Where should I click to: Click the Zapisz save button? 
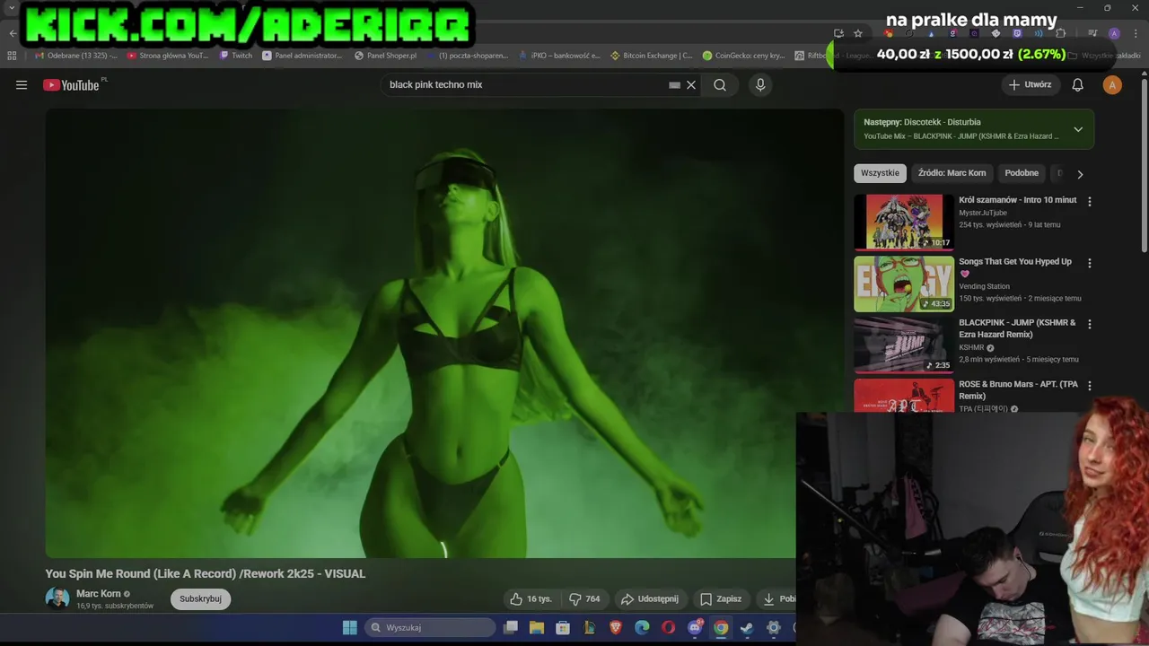pos(721,598)
